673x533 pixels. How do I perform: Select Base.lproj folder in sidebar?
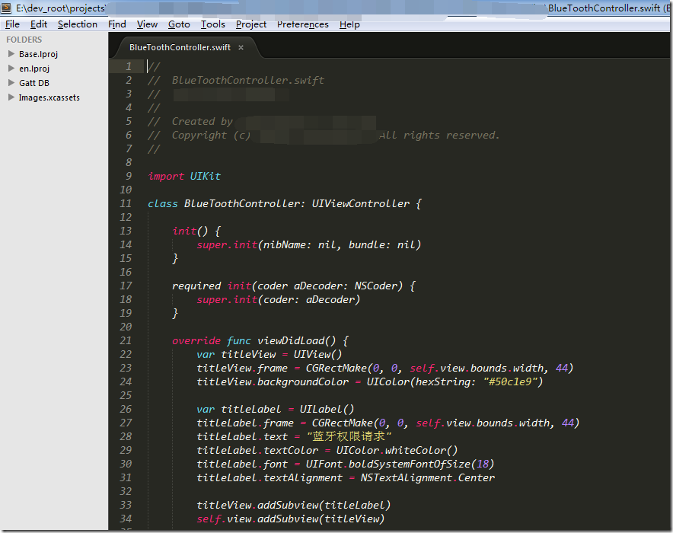38,54
